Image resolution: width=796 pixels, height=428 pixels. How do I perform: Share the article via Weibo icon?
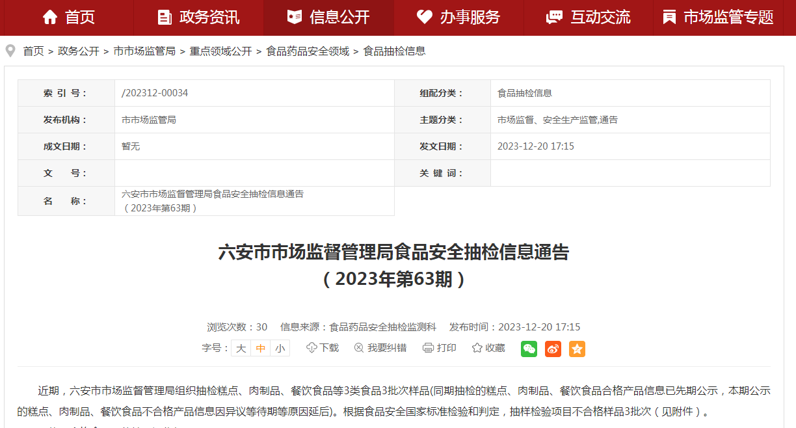[x=553, y=349]
